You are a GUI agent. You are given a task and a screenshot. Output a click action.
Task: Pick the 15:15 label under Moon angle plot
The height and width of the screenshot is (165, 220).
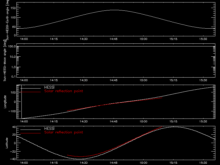pos(173,80)
